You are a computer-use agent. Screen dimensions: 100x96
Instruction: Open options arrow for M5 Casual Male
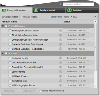pos(92,81)
